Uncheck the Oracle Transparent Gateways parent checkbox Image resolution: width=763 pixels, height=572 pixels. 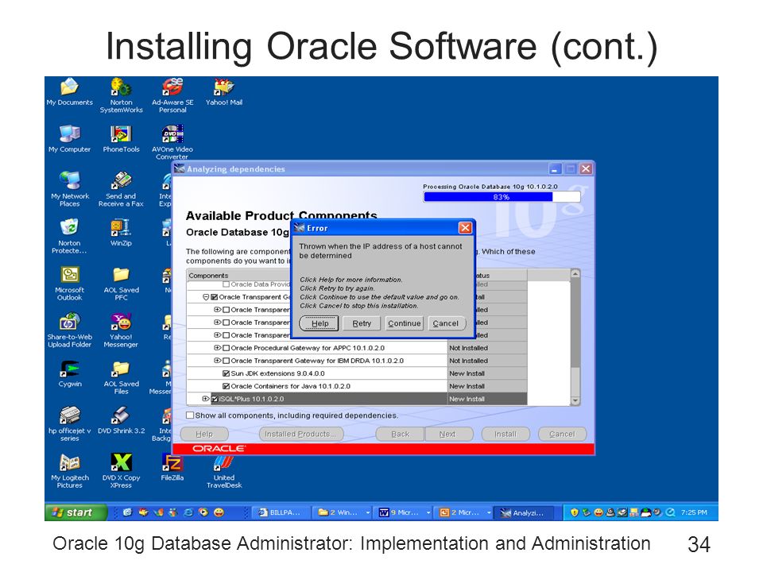click(x=214, y=297)
